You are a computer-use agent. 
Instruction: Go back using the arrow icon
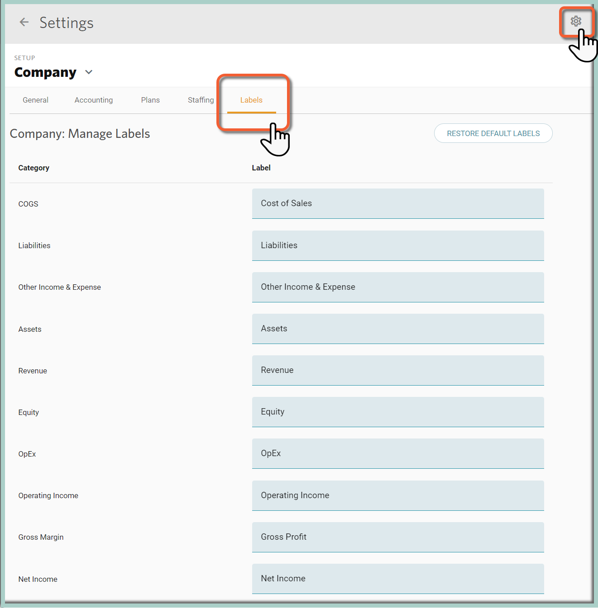[x=24, y=22]
